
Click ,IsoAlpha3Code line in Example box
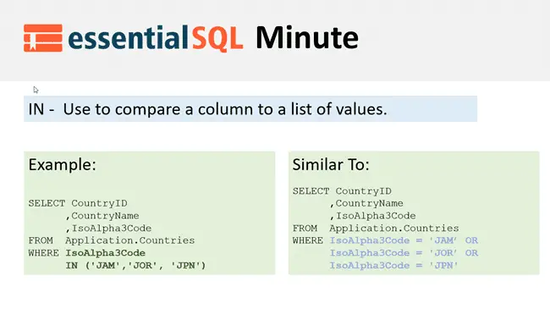tap(109, 229)
